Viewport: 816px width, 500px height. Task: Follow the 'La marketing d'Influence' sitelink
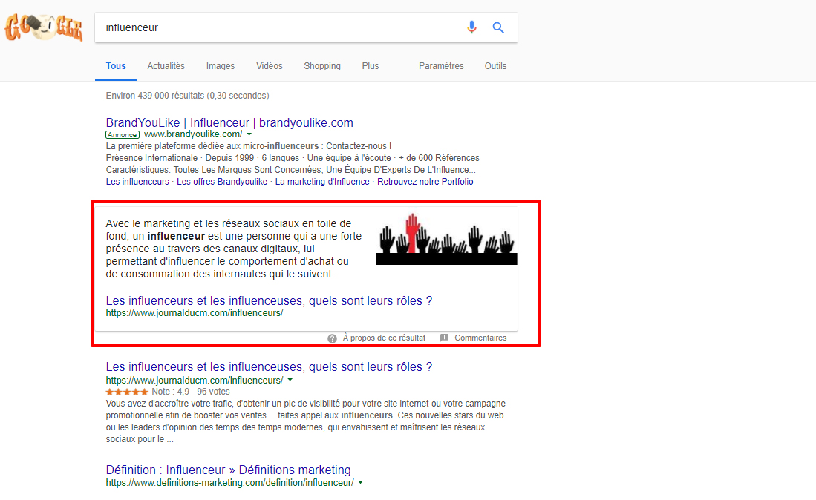[x=322, y=182]
